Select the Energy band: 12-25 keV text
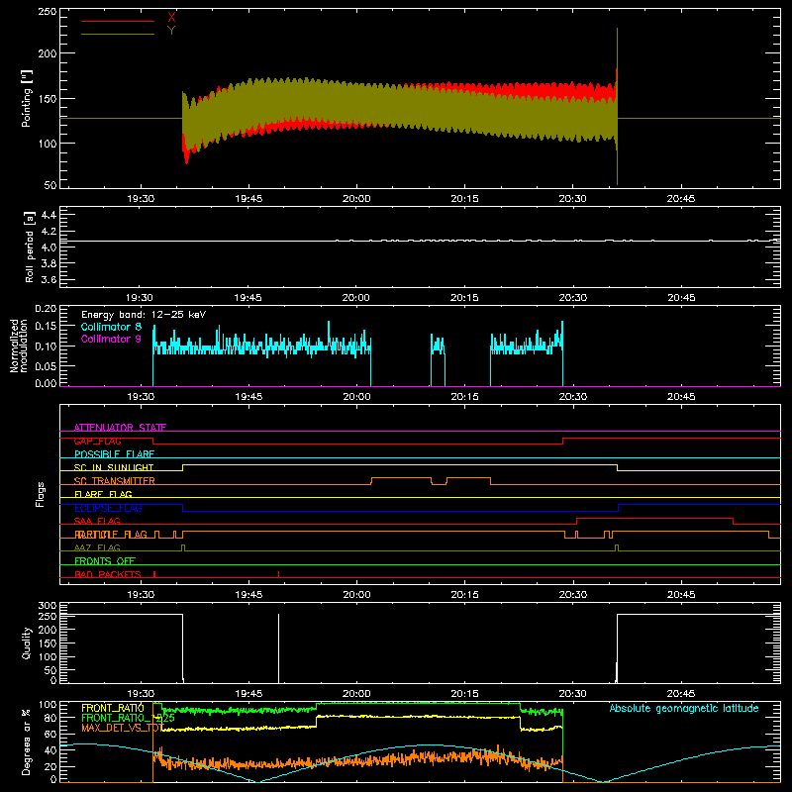 pyautogui.click(x=144, y=315)
